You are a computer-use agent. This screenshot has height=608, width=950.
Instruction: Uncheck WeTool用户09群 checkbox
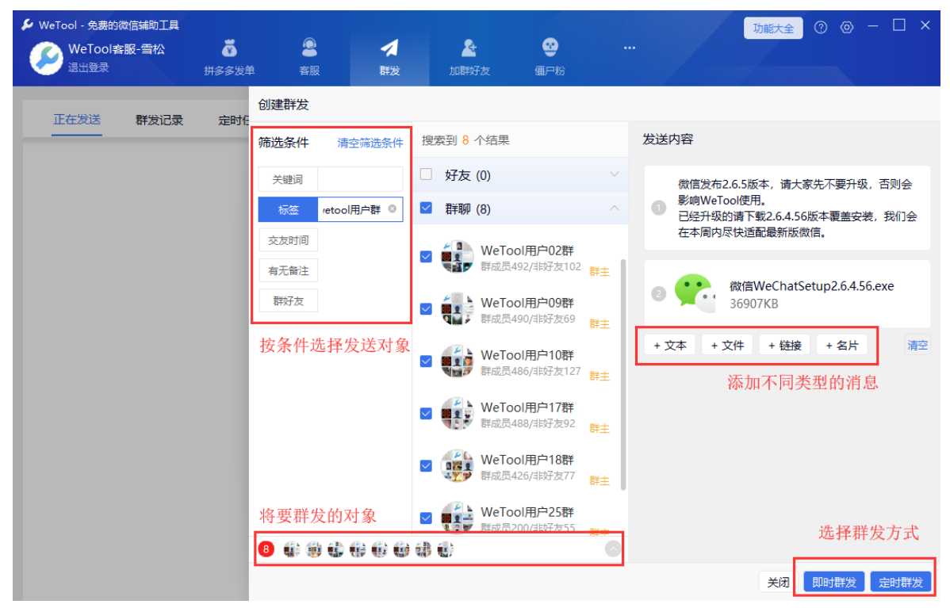pyautogui.click(x=426, y=309)
